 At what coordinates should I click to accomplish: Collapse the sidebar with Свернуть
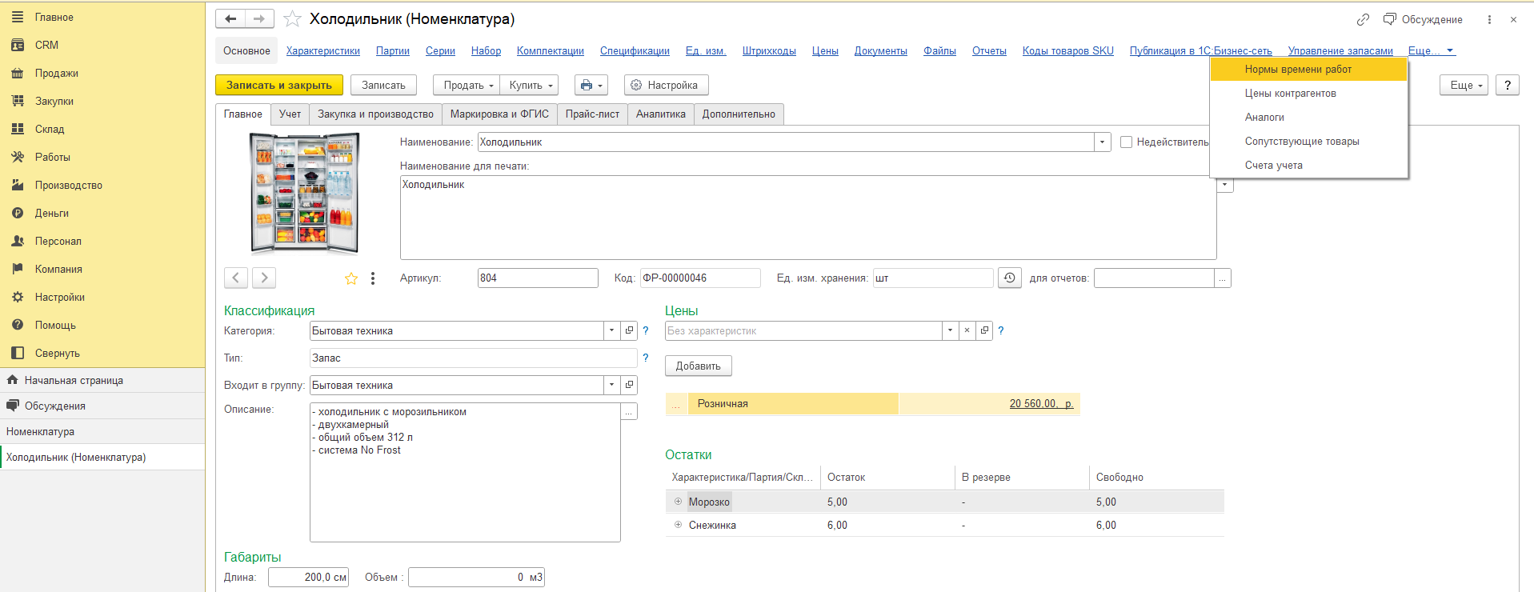tap(57, 353)
